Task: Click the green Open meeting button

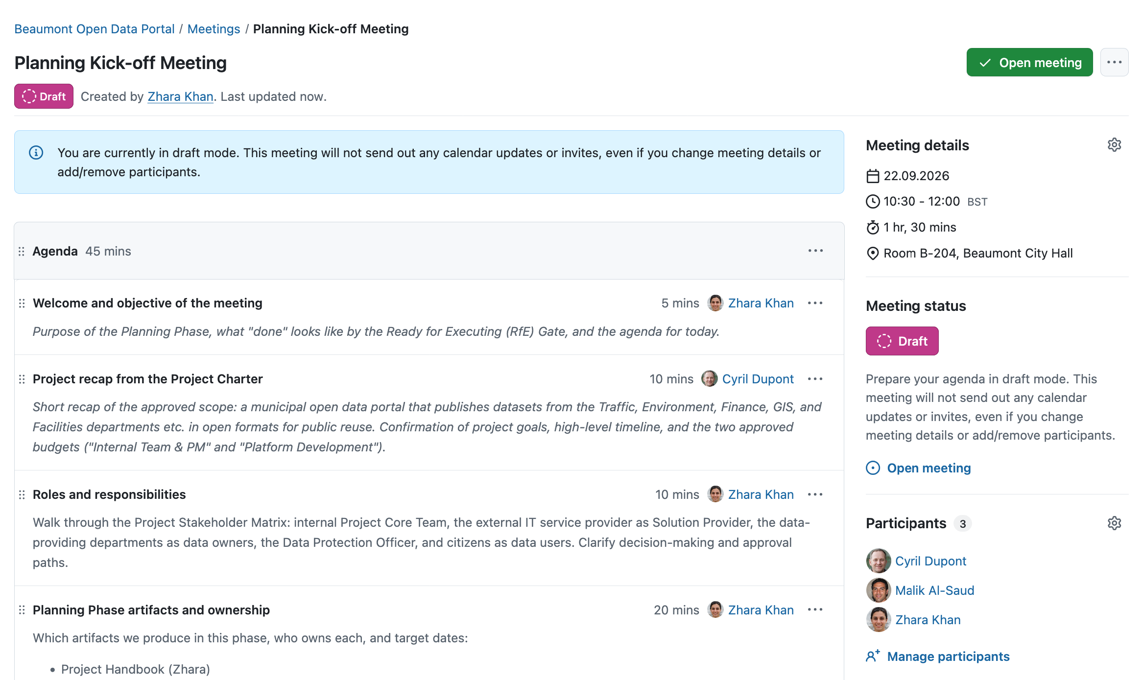Action: 1029,62
